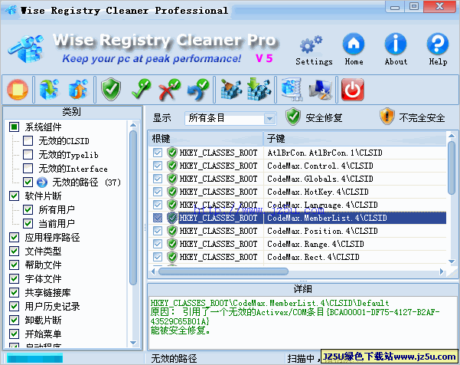Screen dimensions: 460x365
Task: Open About with the info icon
Action: 396,44
